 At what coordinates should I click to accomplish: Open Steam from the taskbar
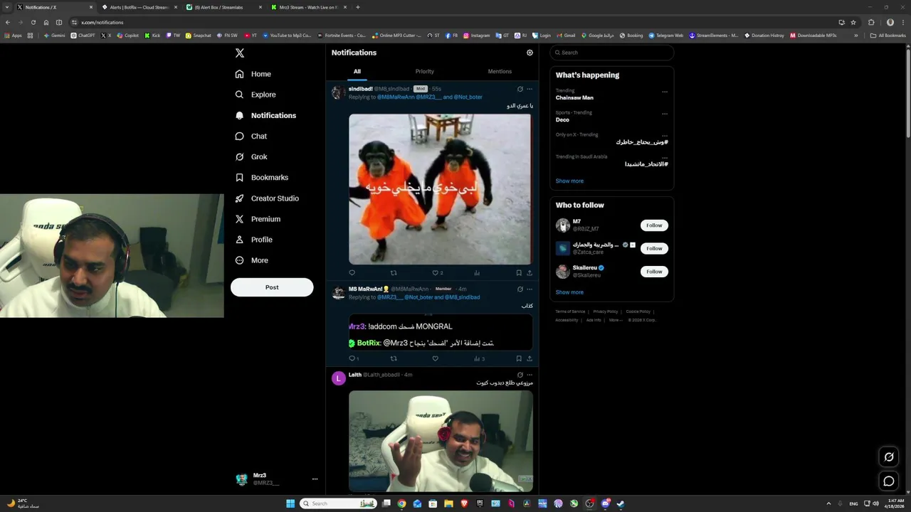pos(621,503)
